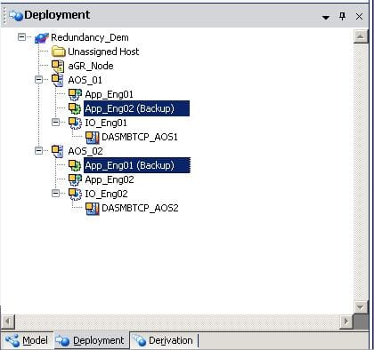Collapse the AOS_01 platform node
Screen dimensions: 374x350
click(x=38, y=80)
